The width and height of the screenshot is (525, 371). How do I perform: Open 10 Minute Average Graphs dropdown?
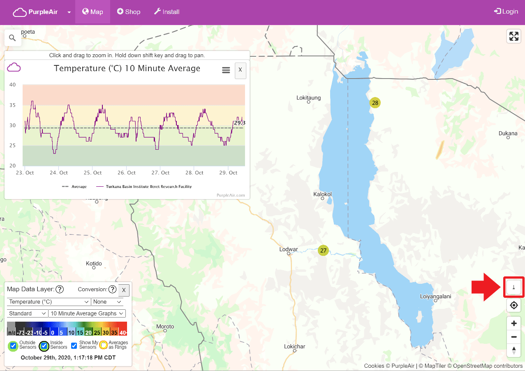coord(87,313)
